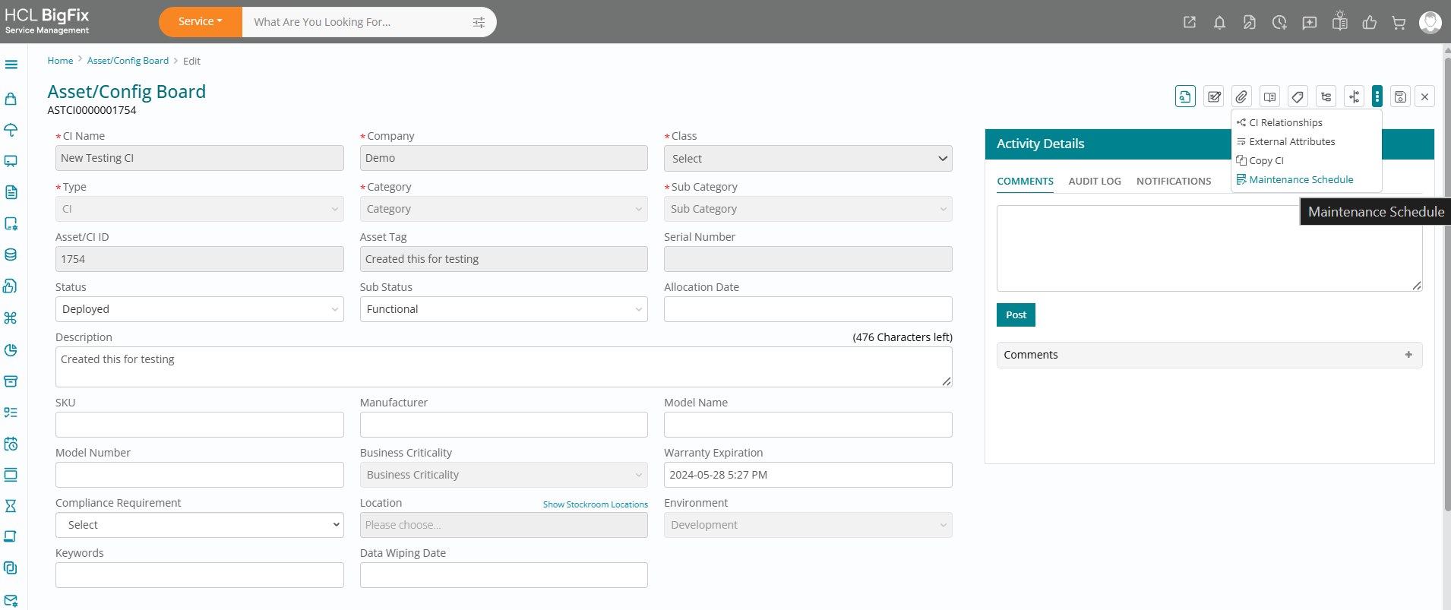Open the Class dropdown

808,159
